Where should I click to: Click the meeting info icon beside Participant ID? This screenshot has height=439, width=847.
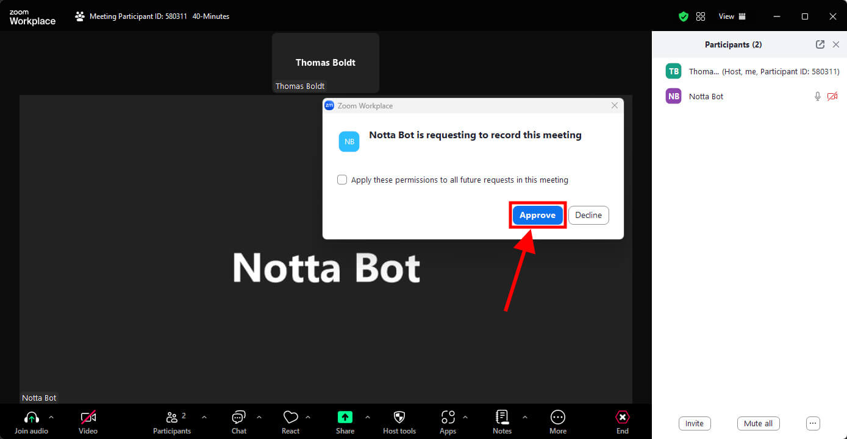(80, 16)
